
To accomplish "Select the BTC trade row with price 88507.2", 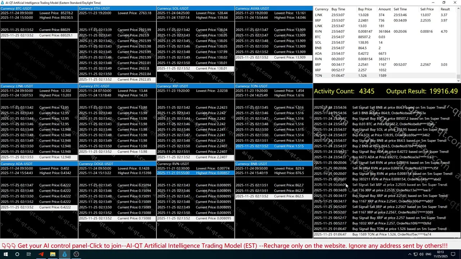I will (x=385, y=37).
